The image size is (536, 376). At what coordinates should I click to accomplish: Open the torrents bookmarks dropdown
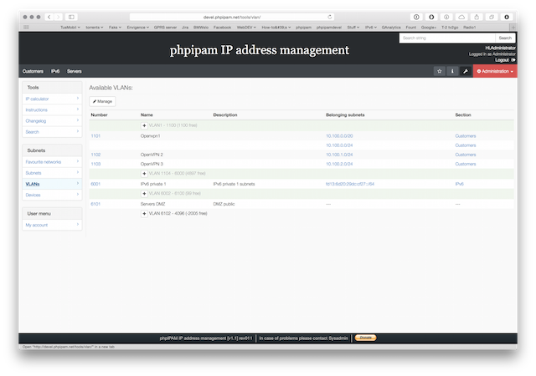pyautogui.click(x=95, y=28)
